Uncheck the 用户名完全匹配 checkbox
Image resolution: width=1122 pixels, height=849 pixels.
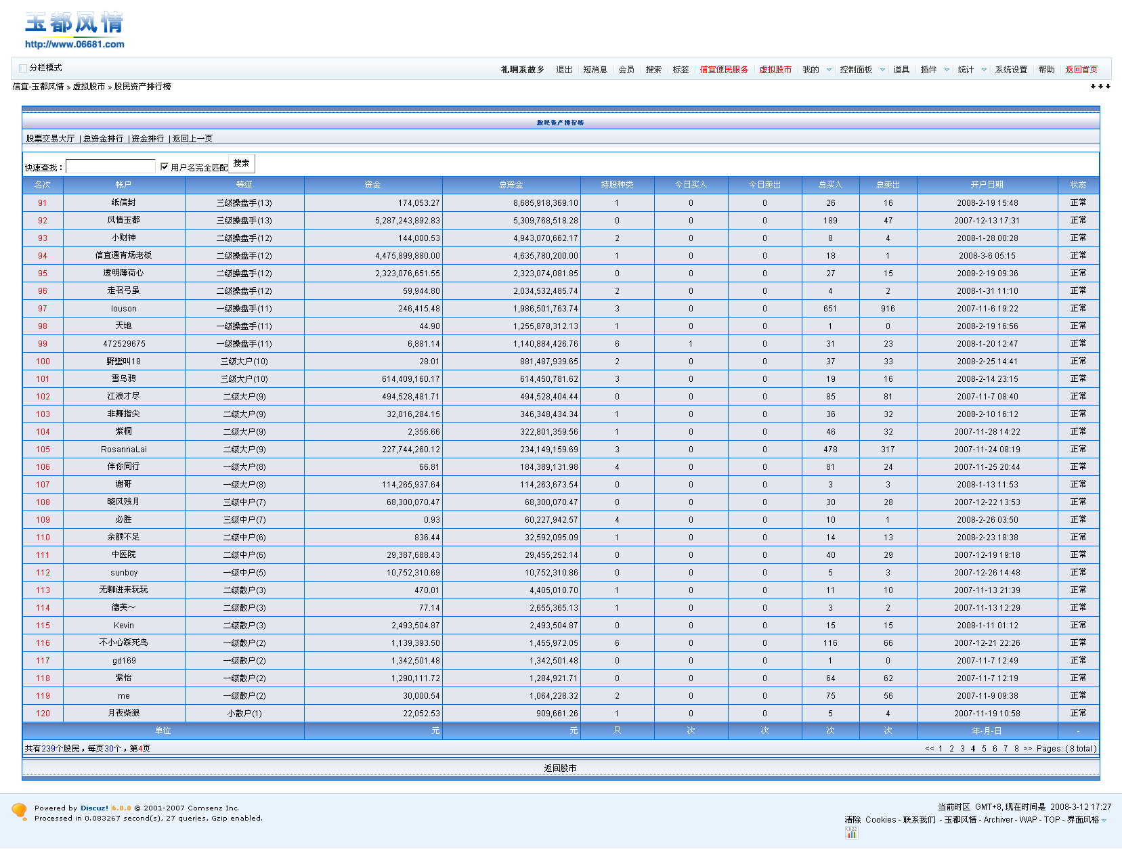point(164,167)
